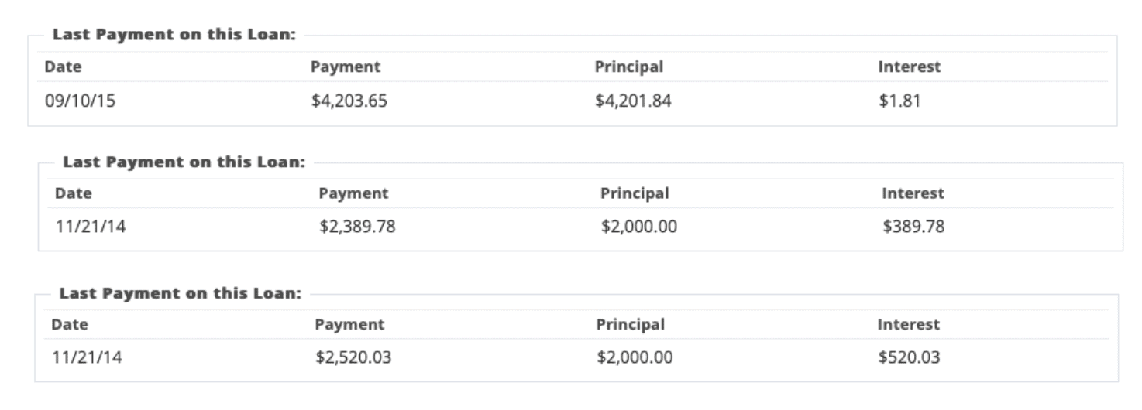
Task: Click the Interest header above $1.81
Action: [909, 67]
